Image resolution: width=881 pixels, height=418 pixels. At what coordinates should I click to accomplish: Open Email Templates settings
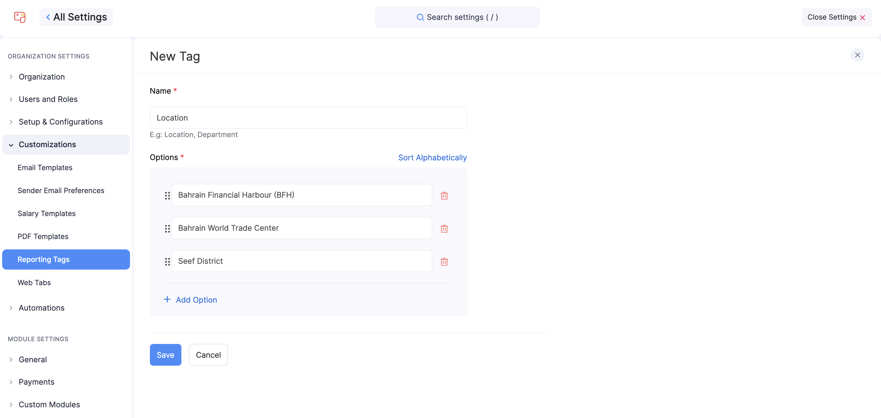coord(45,168)
